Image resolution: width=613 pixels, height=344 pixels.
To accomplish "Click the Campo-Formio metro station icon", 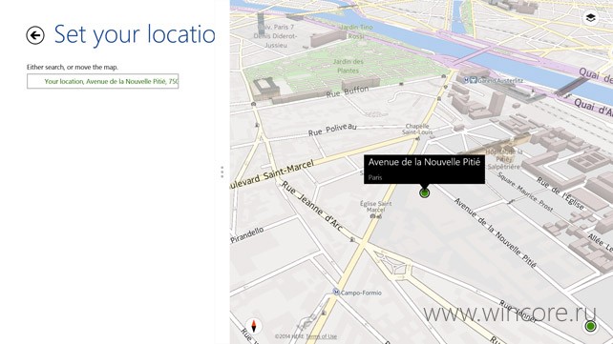I will (x=336, y=292).
